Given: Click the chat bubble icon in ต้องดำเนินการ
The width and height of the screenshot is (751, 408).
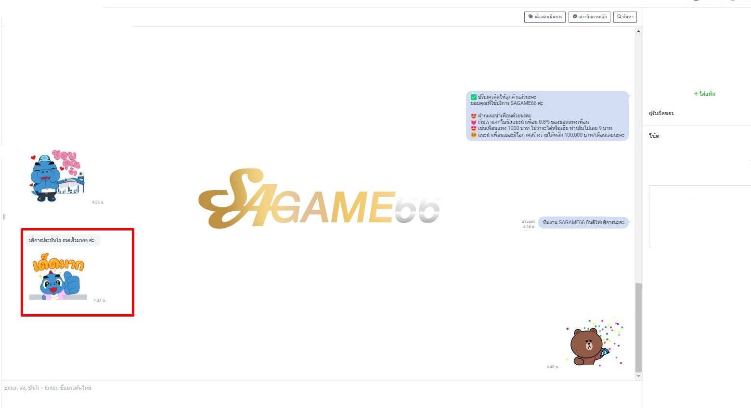Looking at the screenshot, I should click(531, 17).
